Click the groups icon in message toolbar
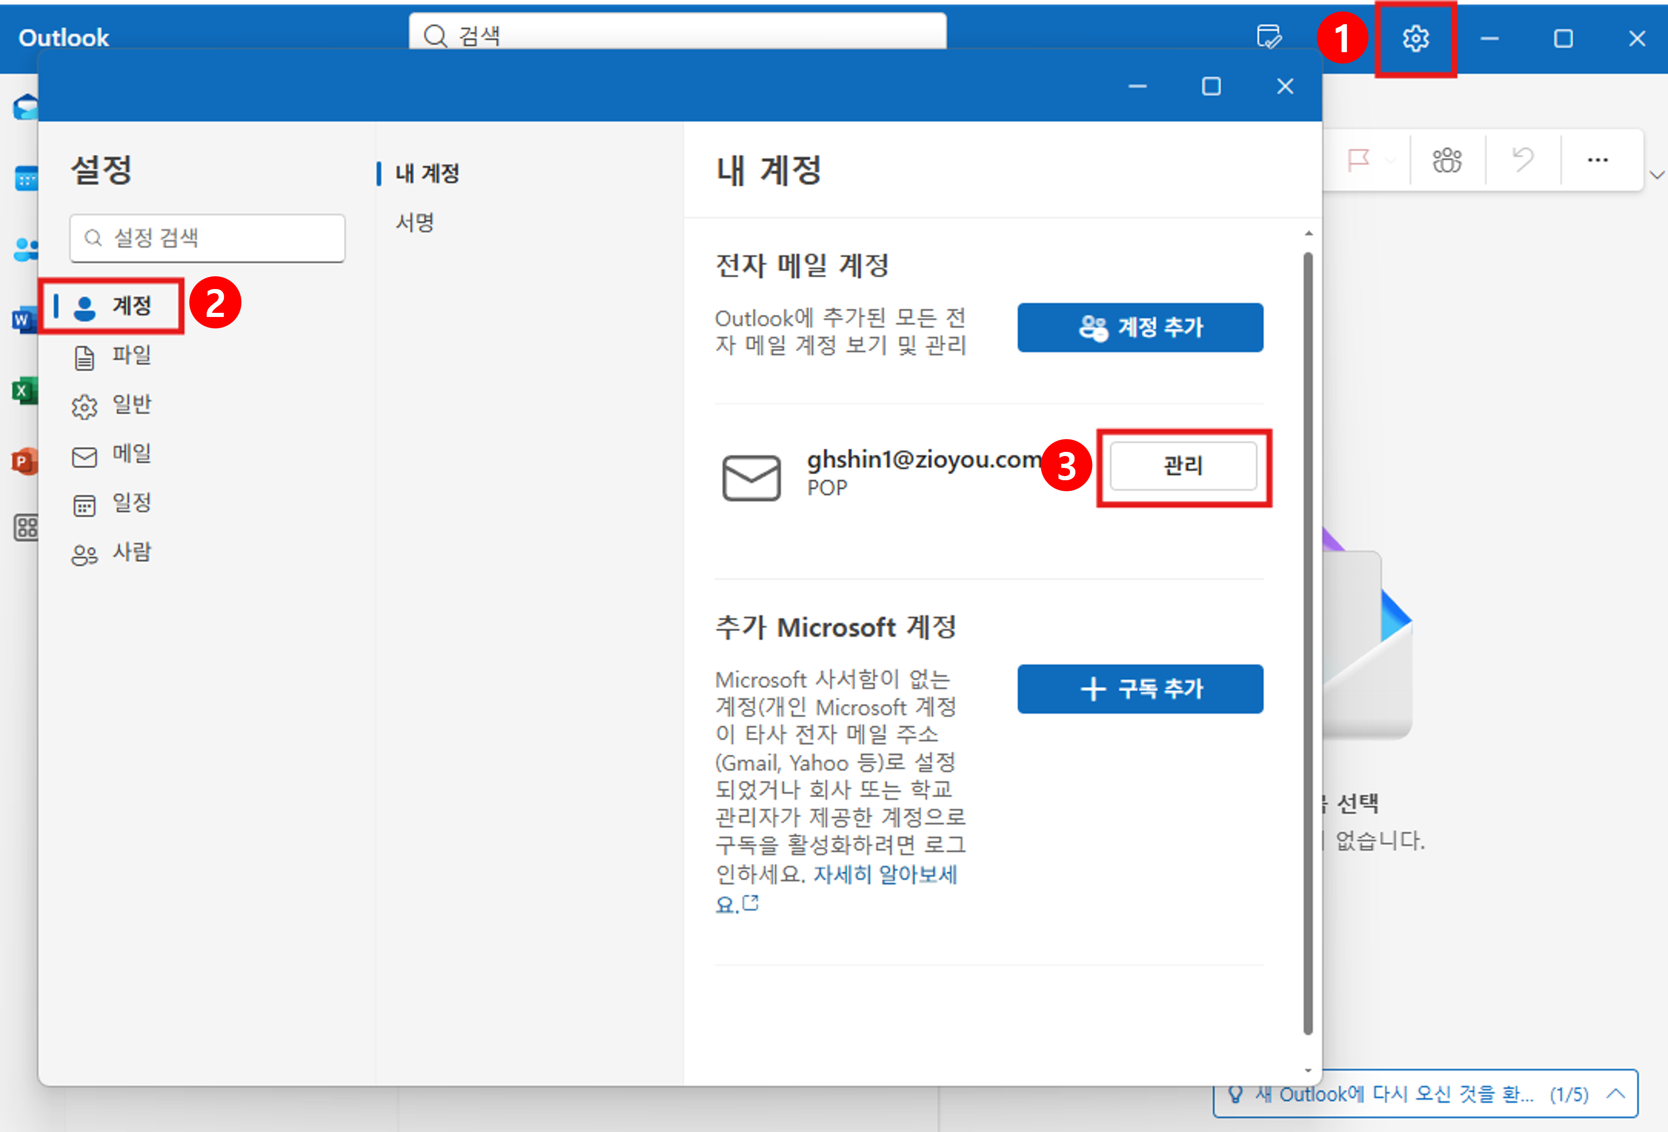 (1447, 159)
